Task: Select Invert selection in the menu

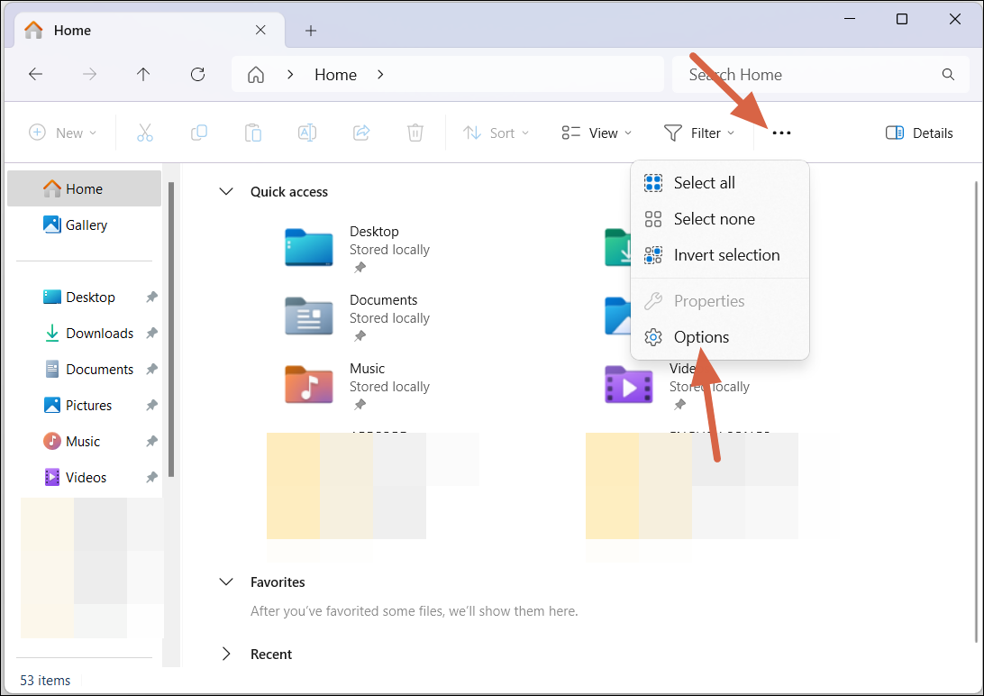Action: [726, 255]
